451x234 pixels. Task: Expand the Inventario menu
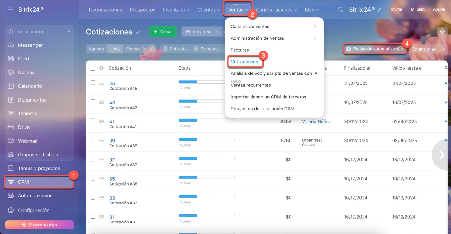click(x=176, y=10)
